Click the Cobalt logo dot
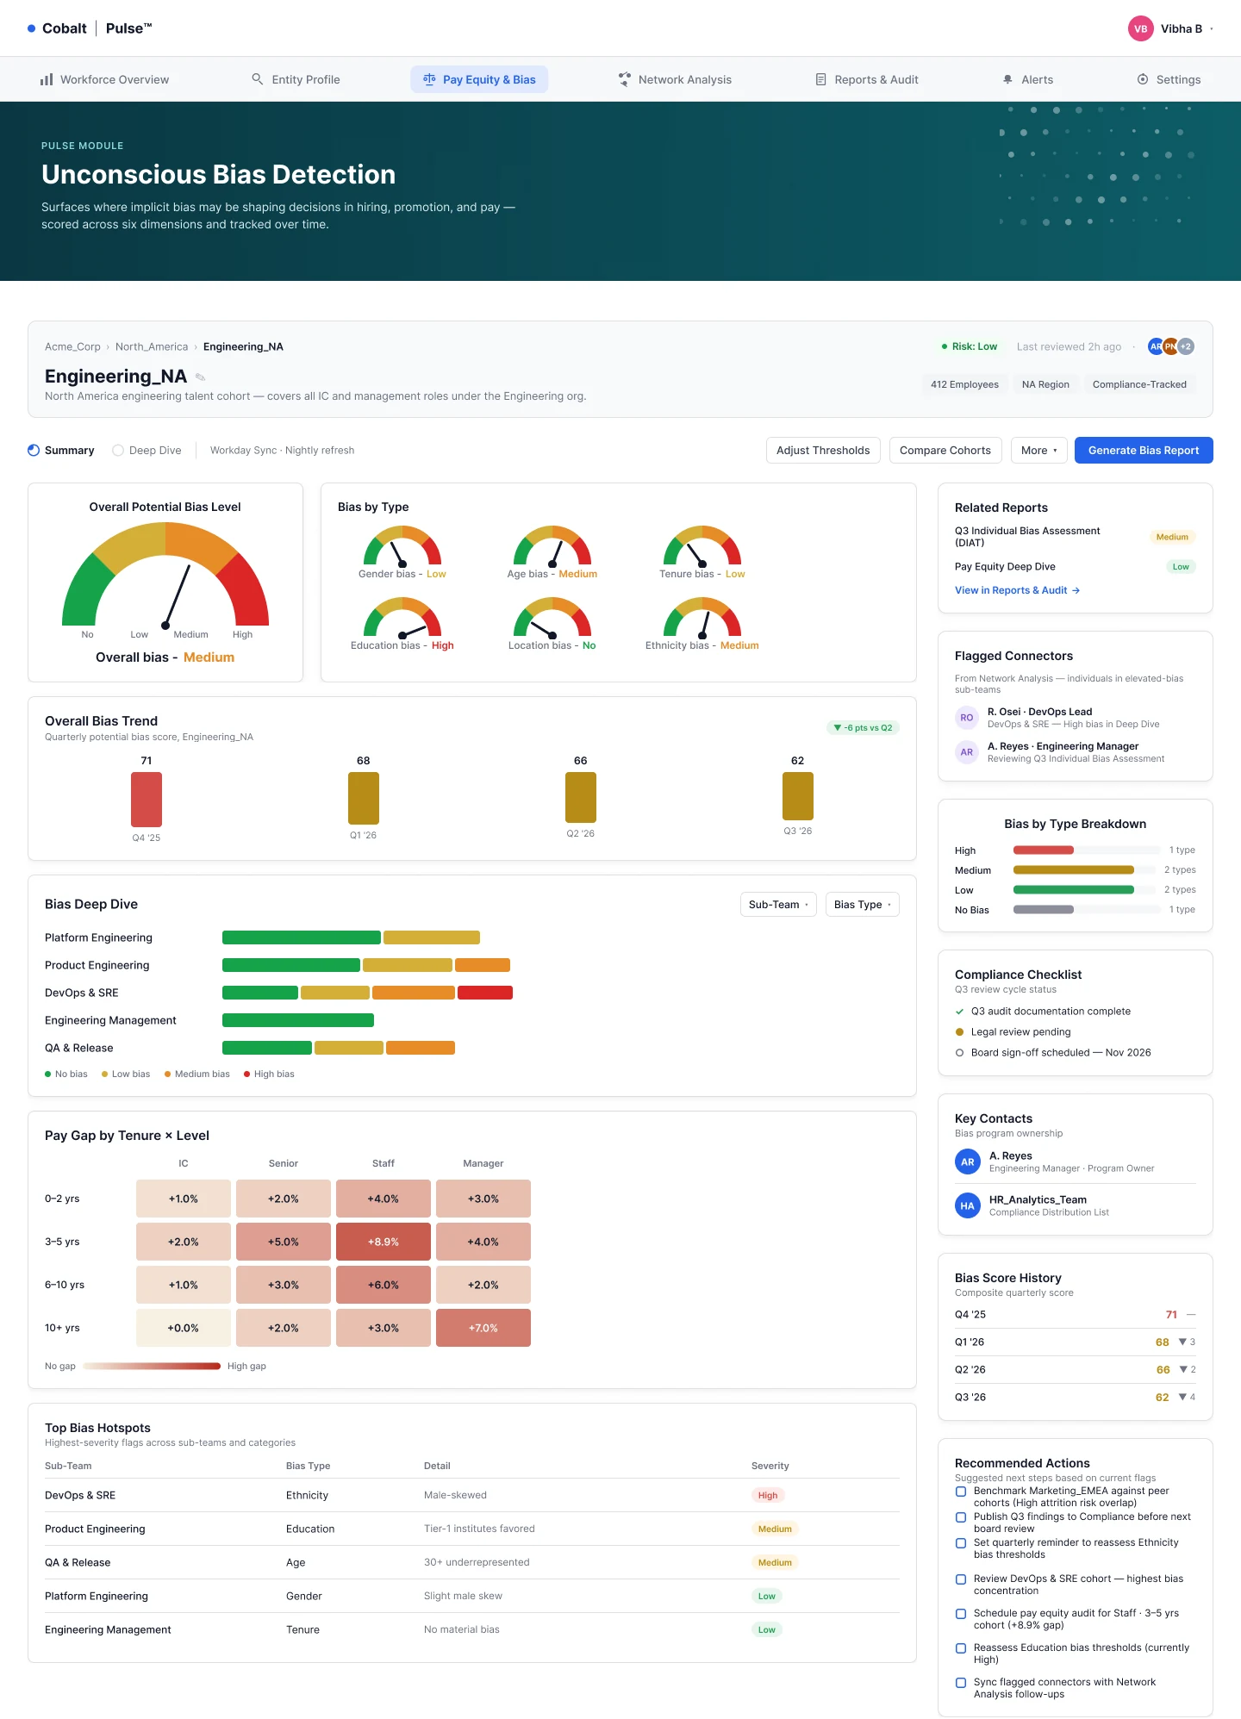 (x=32, y=28)
